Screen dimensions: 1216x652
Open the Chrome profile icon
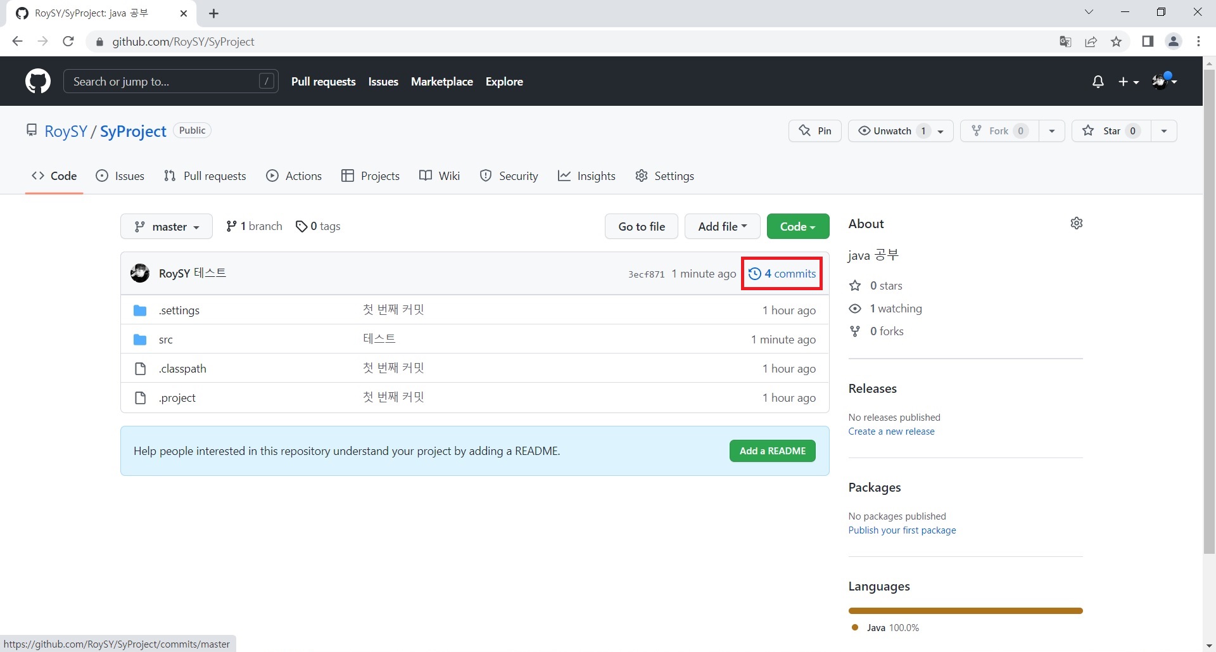coord(1174,41)
